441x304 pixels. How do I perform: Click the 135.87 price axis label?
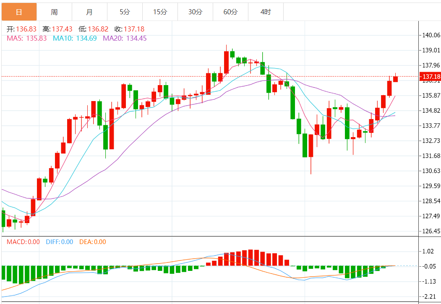pyautogui.click(x=431, y=96)
